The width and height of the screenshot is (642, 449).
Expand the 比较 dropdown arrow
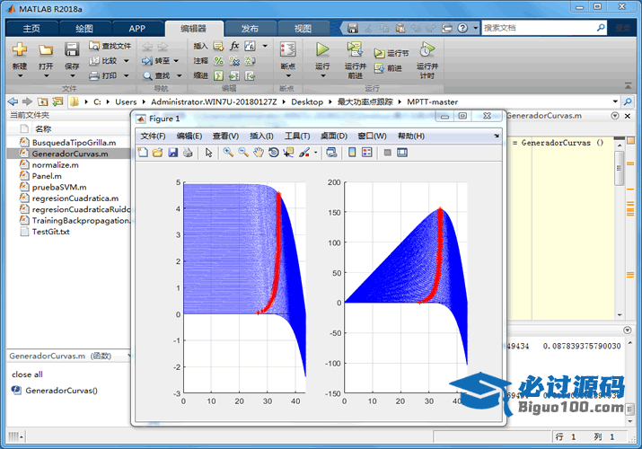pos(126,61)
